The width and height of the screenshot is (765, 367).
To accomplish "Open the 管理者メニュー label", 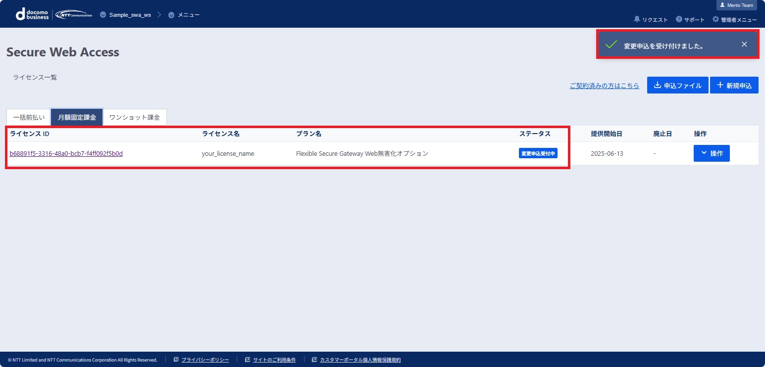I will tap(739, 20).
